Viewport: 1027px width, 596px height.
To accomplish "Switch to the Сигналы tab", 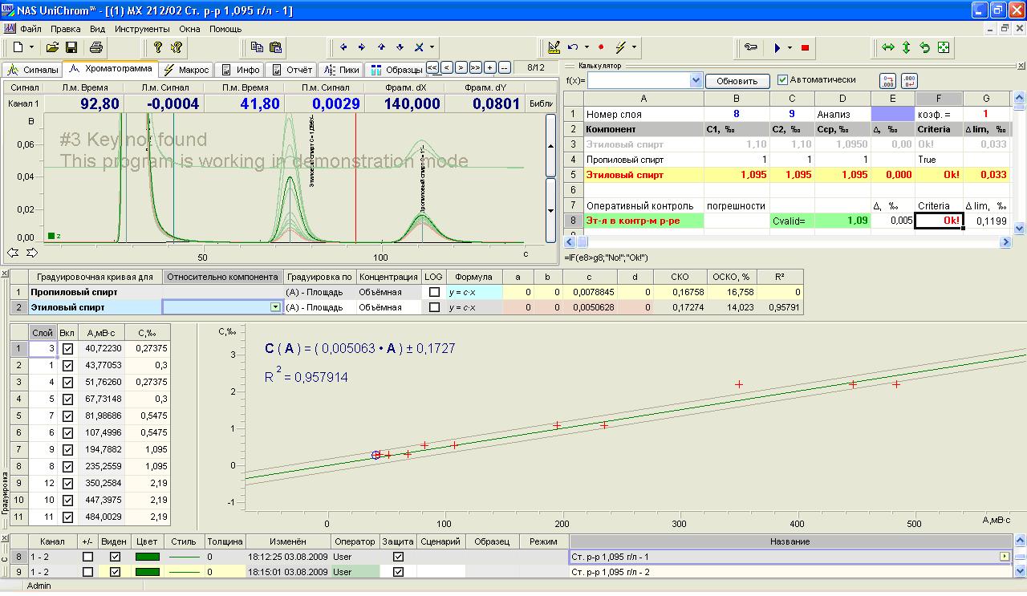I will pos(32,70).
